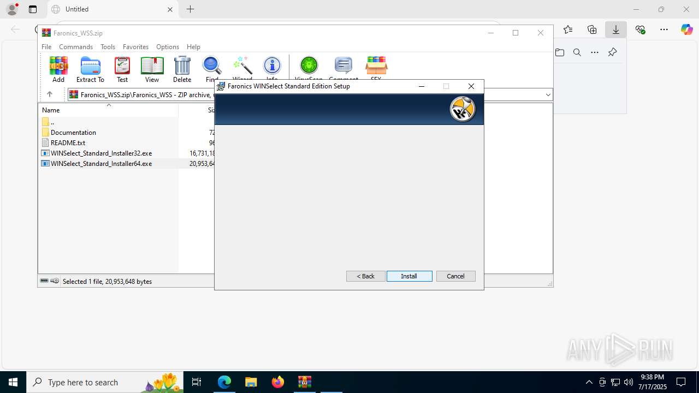Switch to the Untitled browser tab
This screenshot has width=699, height=393.
112,9
